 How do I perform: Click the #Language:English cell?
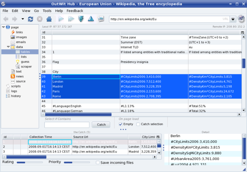point(86,106)
